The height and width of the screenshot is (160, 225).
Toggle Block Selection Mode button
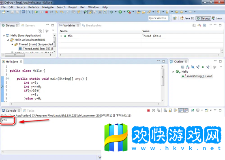point(100,12)
